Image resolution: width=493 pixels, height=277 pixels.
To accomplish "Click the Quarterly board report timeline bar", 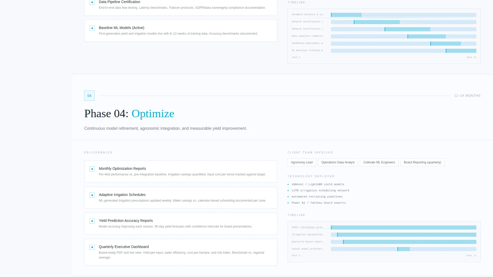I will tap(410, 242).
